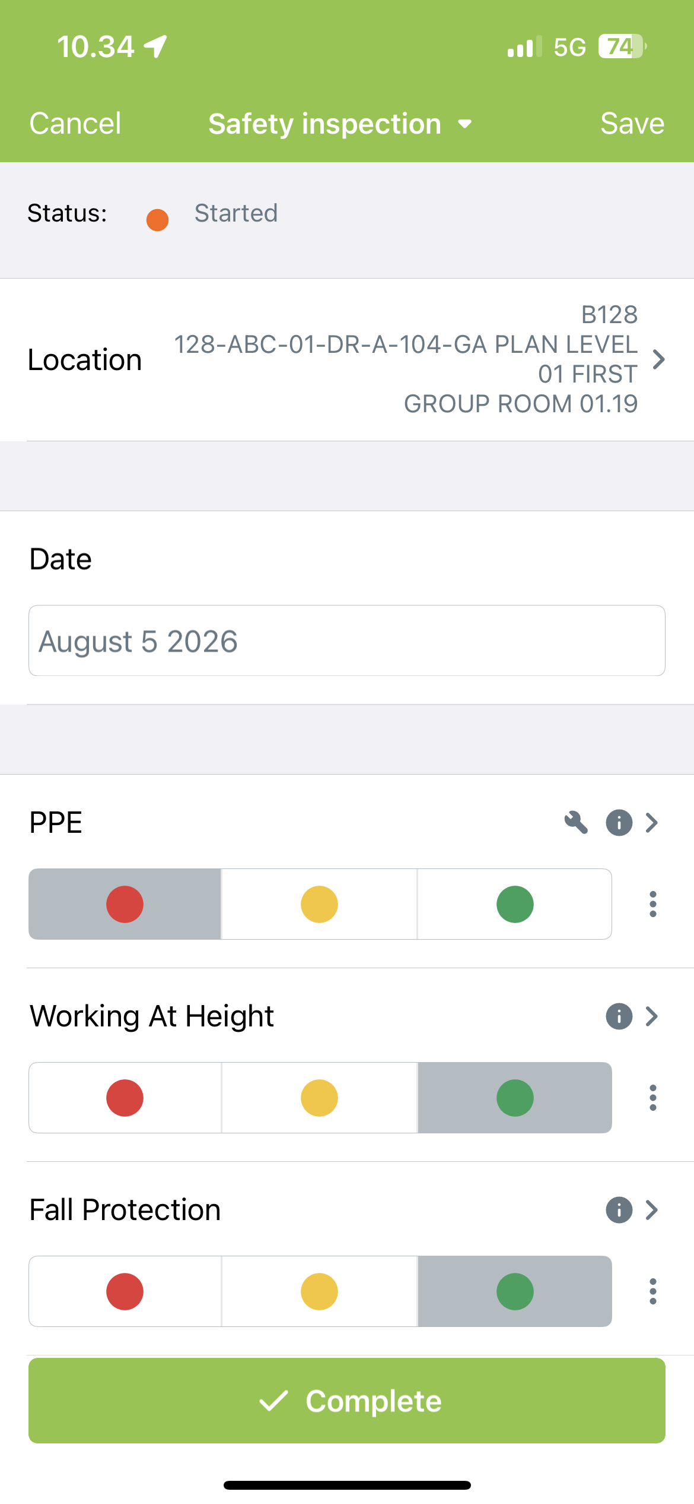
Task: Expand the Location row chevron
Action: point(658,359)
